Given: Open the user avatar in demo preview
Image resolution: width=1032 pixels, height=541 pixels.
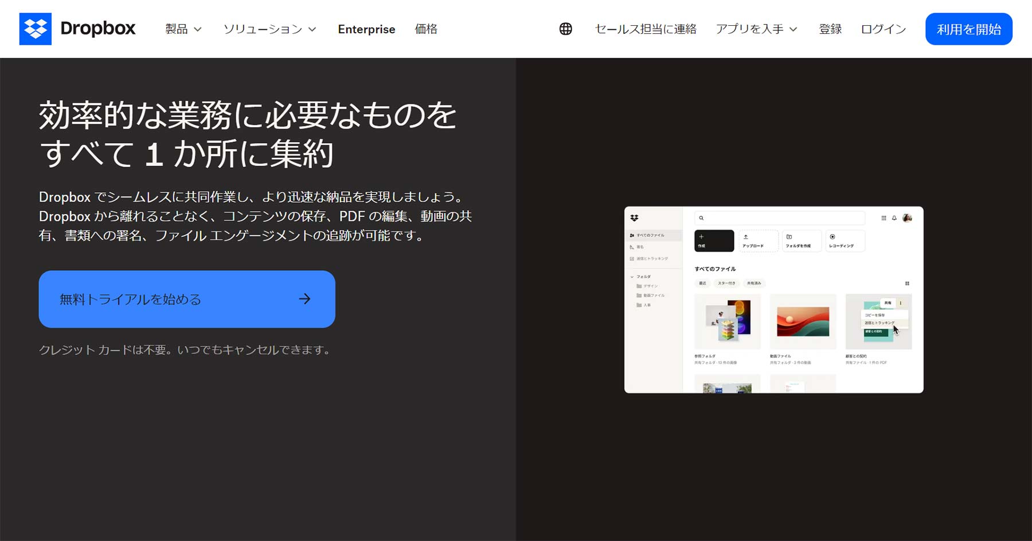Looking at the screenshot, I should (x=907, y=218).
